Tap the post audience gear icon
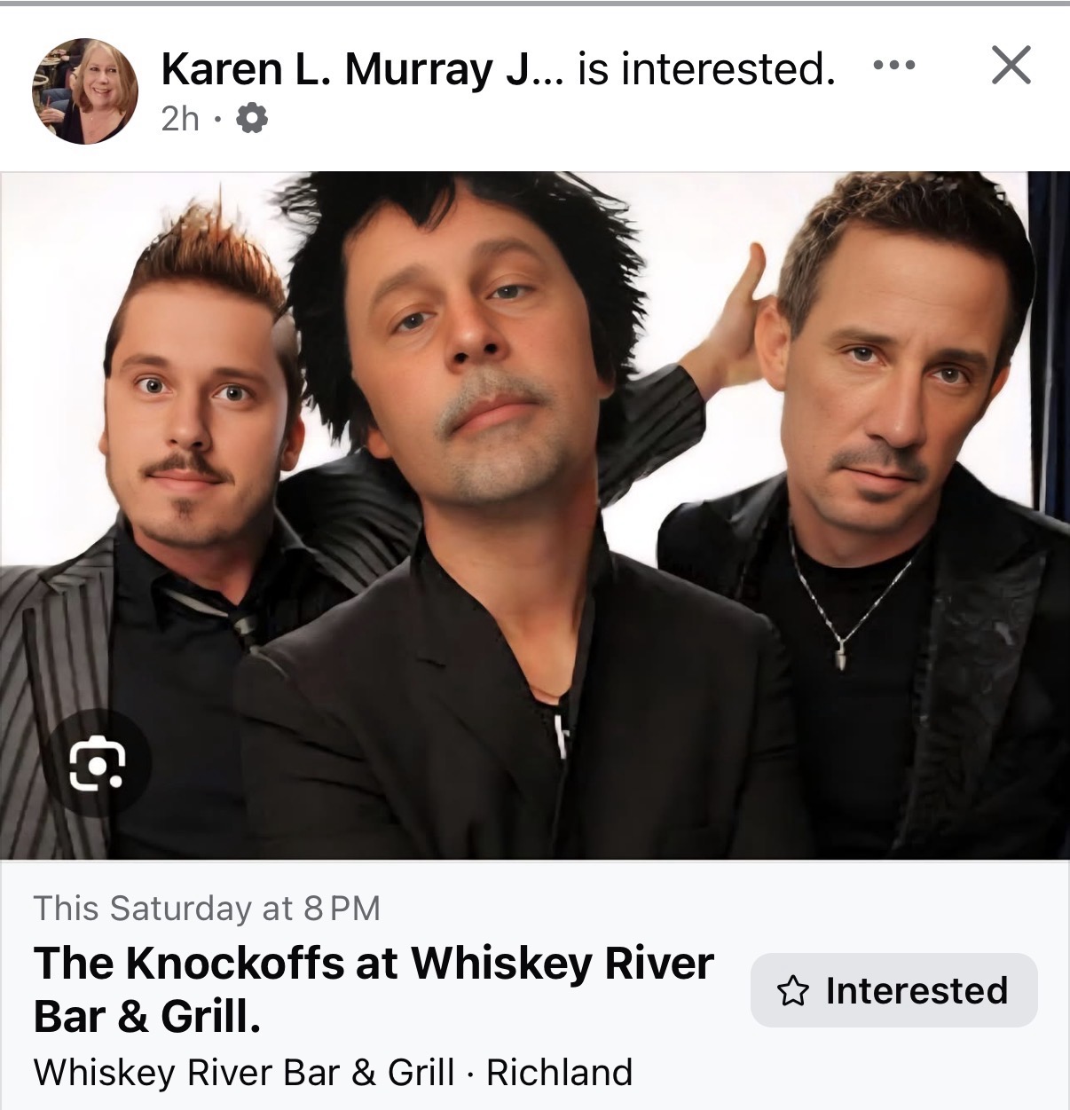Image resolution: width=1070 pixels, height=1110 pixels. [252, 117]
